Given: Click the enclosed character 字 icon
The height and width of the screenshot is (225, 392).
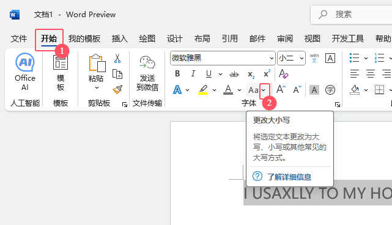Looking at the screenshot, I should click(330, 90).
